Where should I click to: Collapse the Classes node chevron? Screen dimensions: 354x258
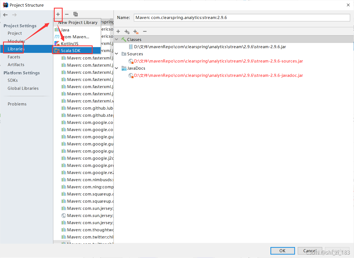[x=117, y=39]
